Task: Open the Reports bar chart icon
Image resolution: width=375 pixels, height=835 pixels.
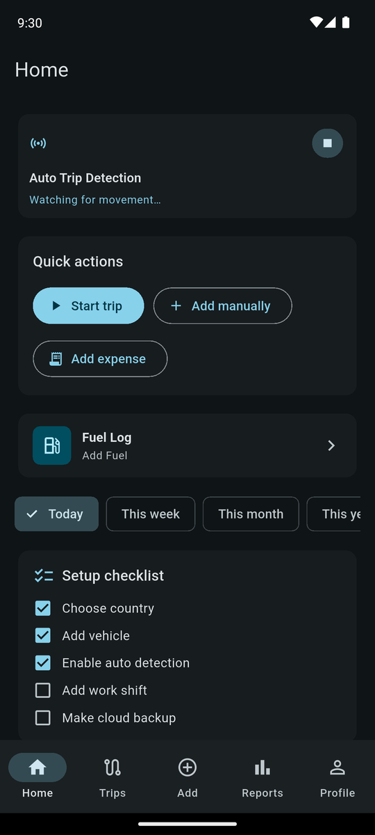Action: (x=262, y=768)
